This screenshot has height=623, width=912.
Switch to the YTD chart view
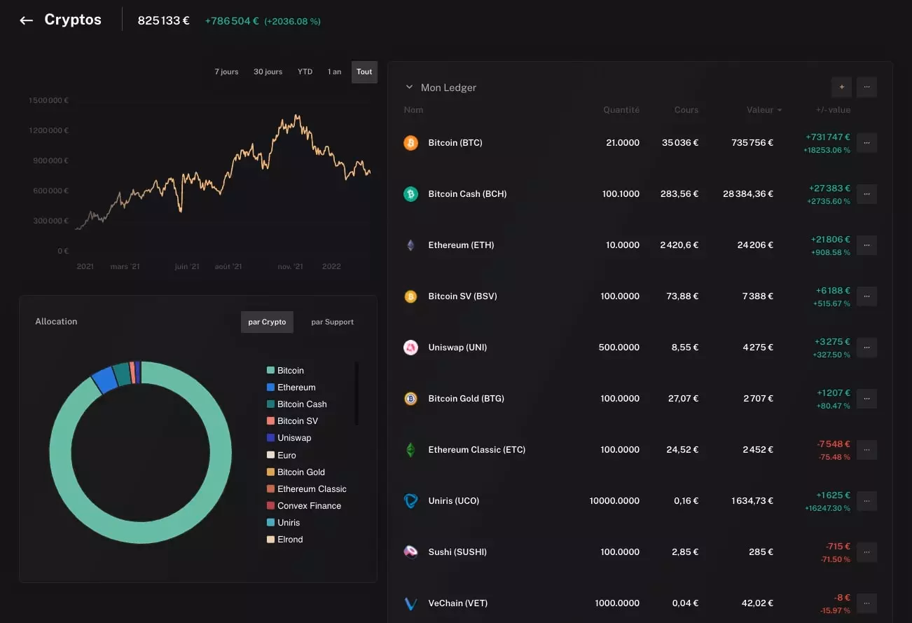[x=305, y=71]
